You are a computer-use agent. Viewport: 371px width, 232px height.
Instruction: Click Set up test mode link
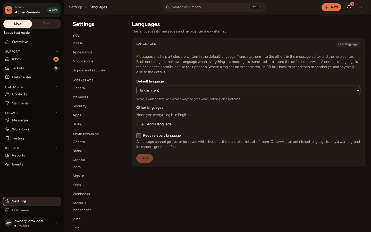17,33
